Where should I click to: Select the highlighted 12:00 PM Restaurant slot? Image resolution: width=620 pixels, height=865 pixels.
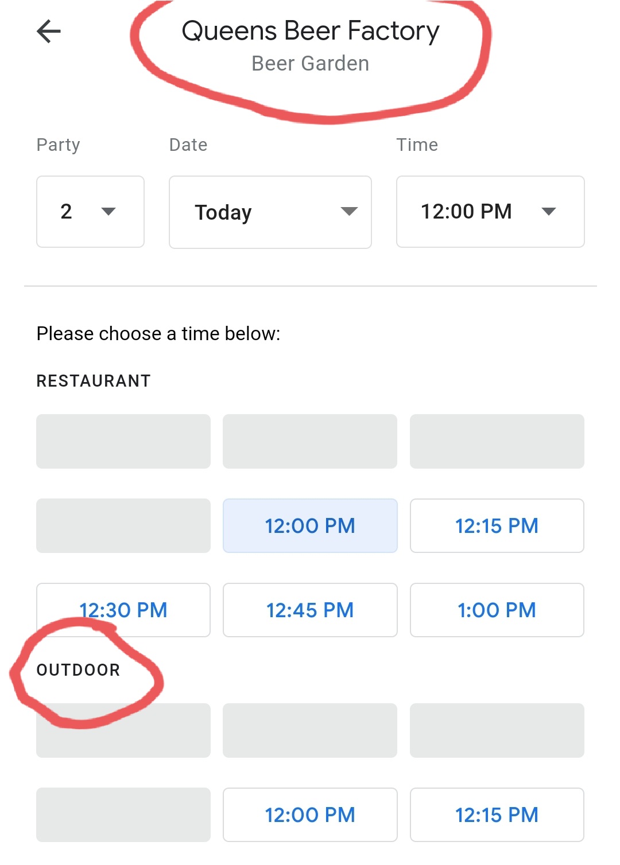coord(310,525)
